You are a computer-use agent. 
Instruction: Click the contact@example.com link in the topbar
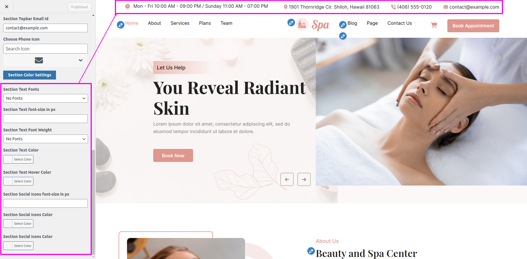pos(474,7)
